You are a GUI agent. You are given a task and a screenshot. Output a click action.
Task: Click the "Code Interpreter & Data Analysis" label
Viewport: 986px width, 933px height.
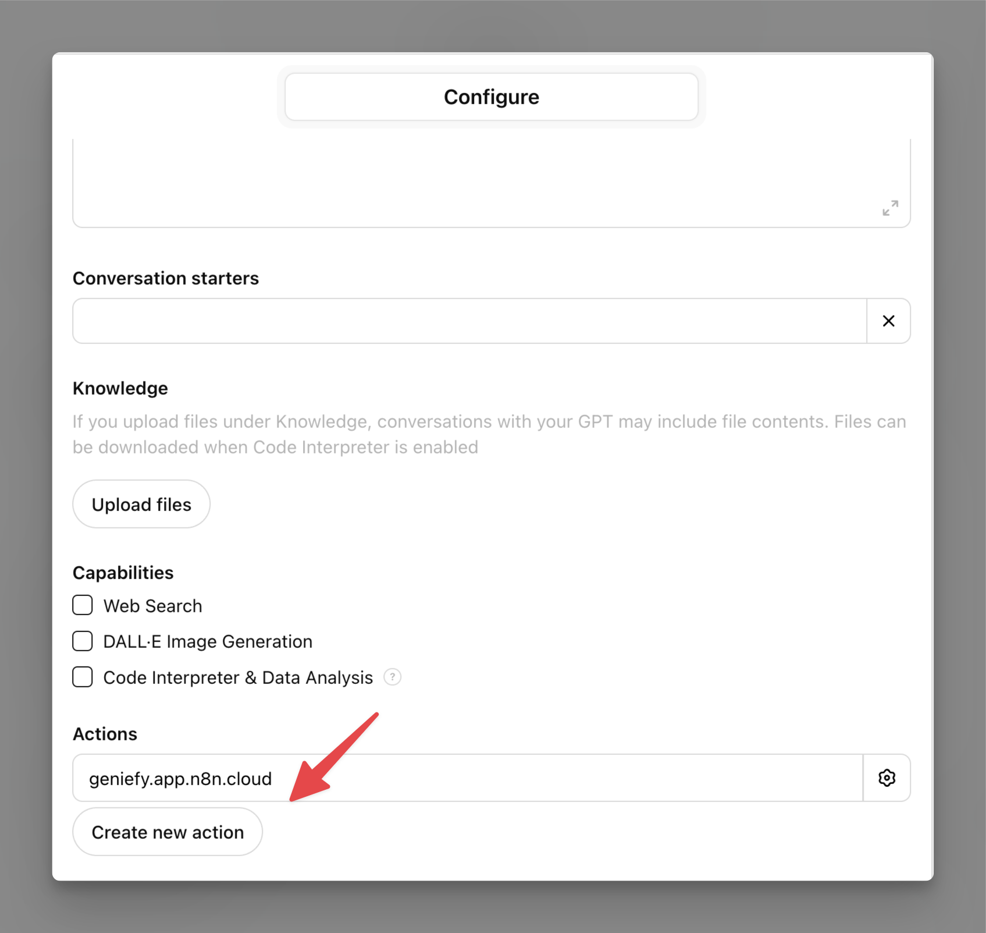(x=238, y=677)
